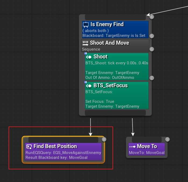Select the Shoot And Move sequence title
Viewport: 188px width, 182px height.
(x=109, y=43)
